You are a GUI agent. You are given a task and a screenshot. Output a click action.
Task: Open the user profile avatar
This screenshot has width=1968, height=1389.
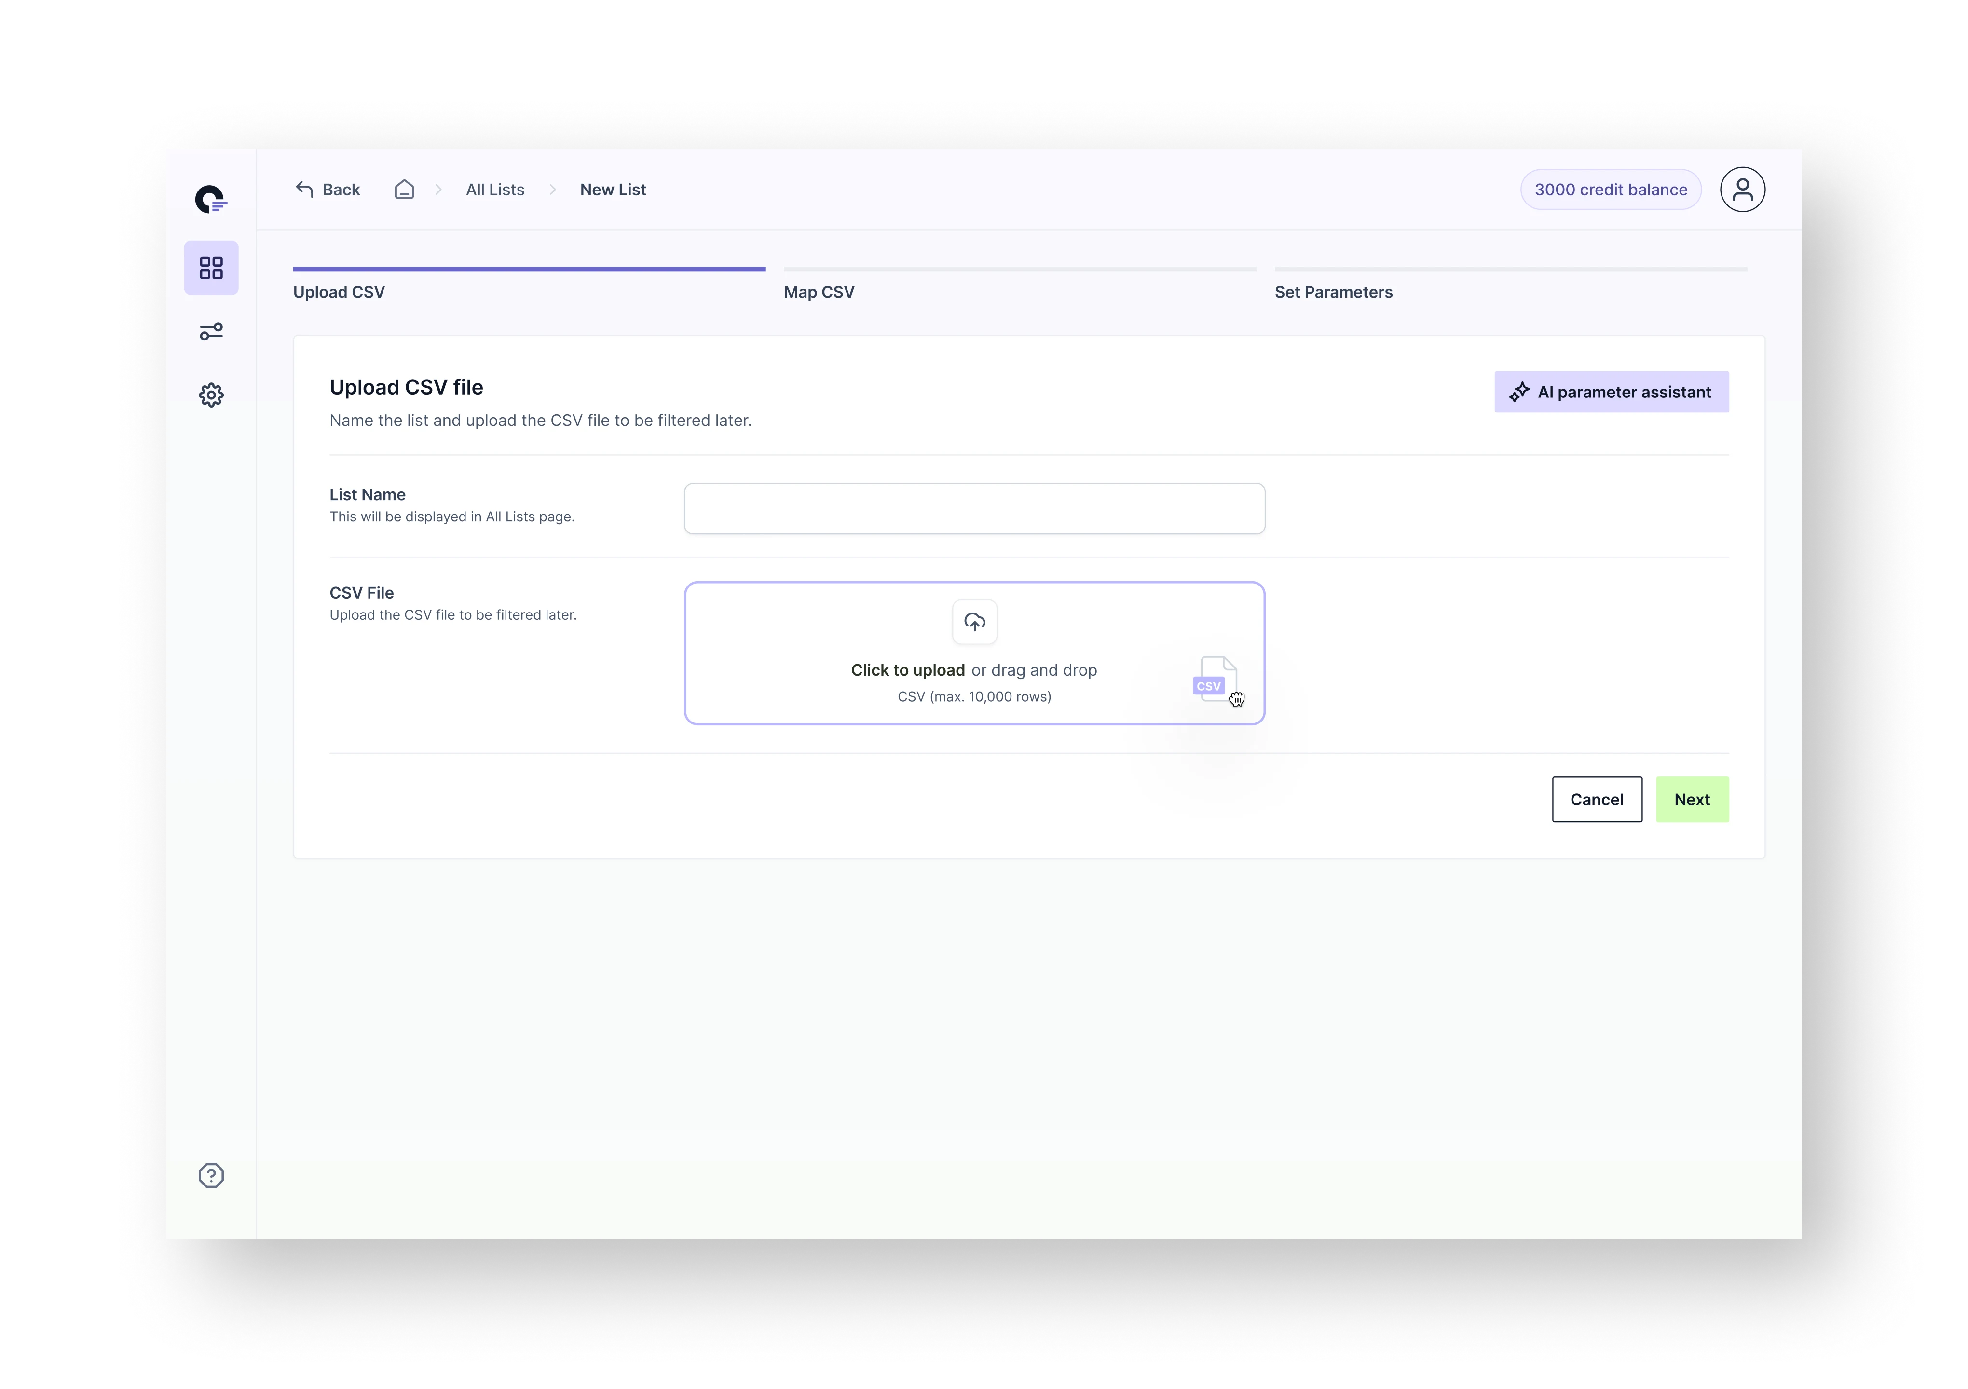1742,190
